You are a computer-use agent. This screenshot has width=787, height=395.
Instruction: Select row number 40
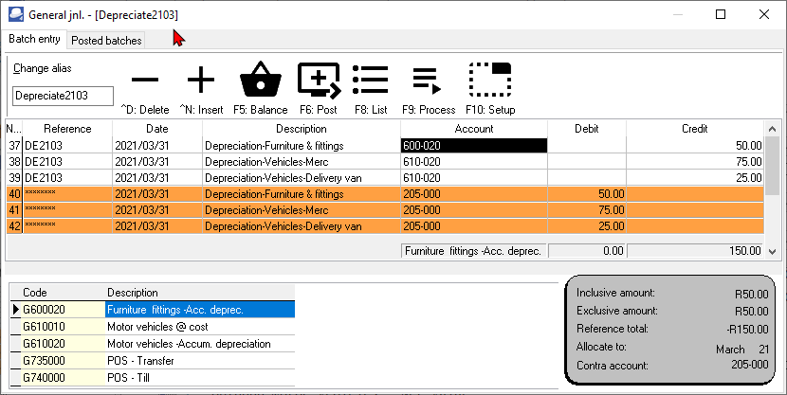pyautogui.click(x=14, y=194)
